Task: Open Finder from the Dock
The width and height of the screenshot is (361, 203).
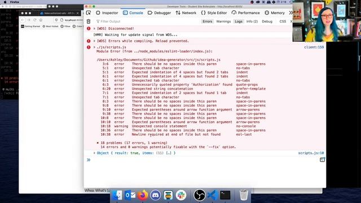Action: (x=117, y=195)
